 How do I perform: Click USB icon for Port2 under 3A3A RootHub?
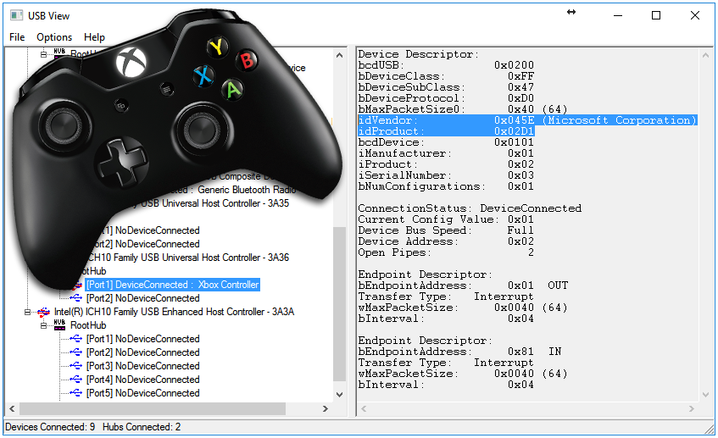76,352
